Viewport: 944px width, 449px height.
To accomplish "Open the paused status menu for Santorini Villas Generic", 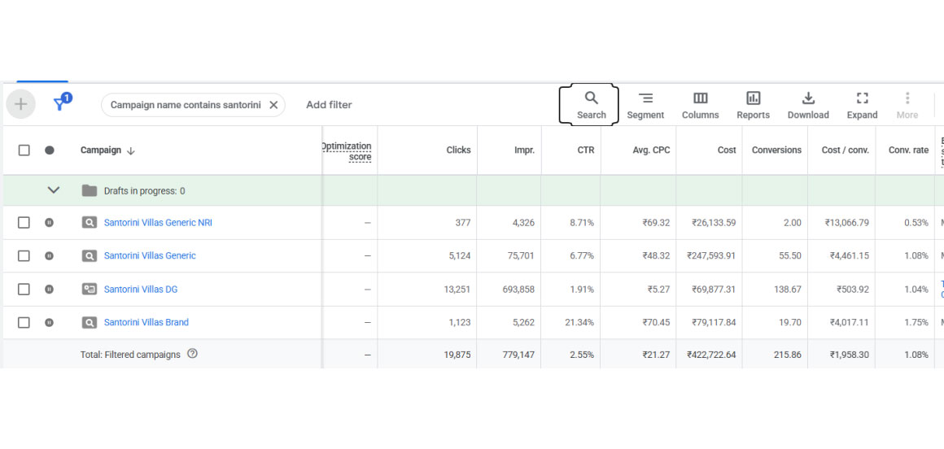I will [x=50, y=256].
